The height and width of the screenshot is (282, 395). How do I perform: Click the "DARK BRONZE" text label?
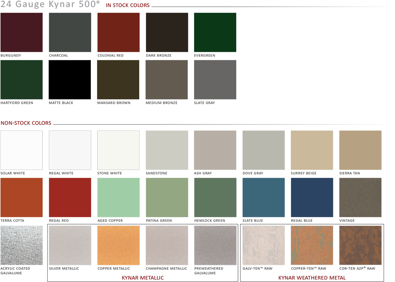[159, 55]
